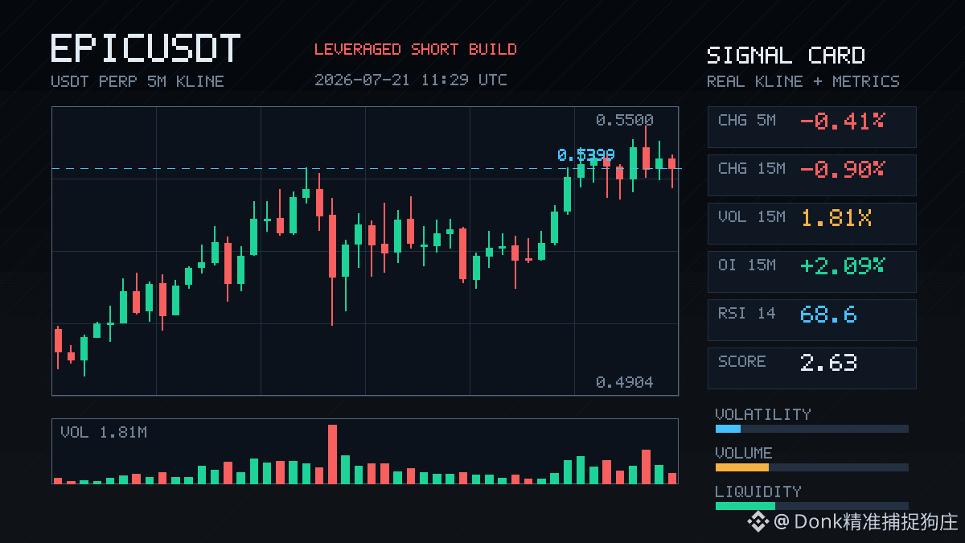
Task: Click the 2026-07-21 11:29 UTC timestamp
Action: pos(410,80)
